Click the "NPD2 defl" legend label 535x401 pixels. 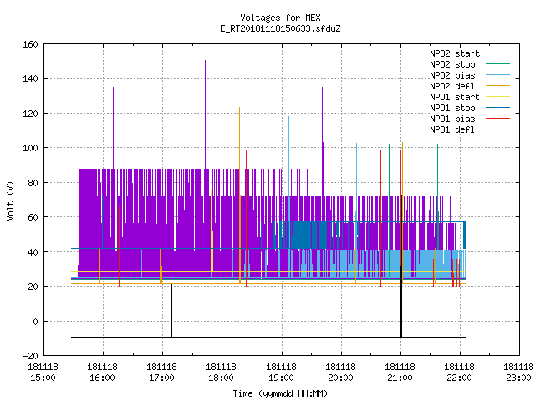click(452, 86)
